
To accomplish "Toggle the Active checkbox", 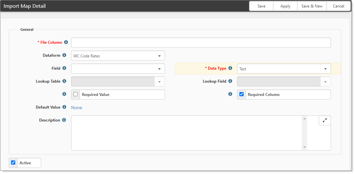I will click(13, 162).
